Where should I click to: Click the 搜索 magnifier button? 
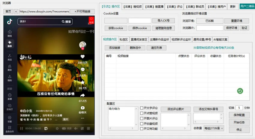click(66, 22)
